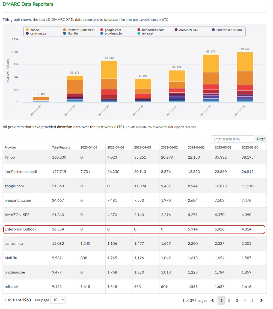273x309 pixels.
Task: Click the DMARC Data Reporters heading
Action: pos(28,4)
